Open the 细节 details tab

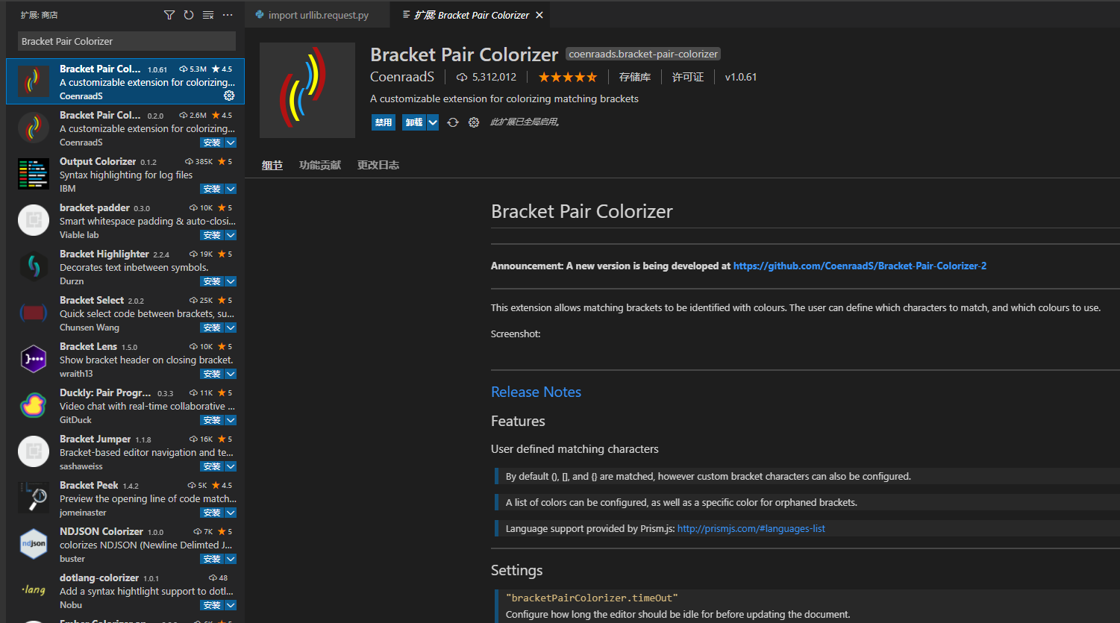[272, 165]
